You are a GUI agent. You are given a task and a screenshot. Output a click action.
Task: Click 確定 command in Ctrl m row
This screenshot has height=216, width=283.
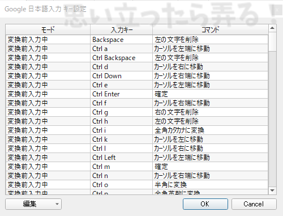tap(211, 167)
